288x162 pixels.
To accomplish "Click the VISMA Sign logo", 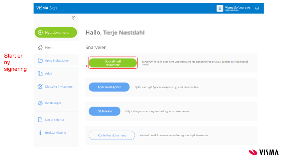I will click(46, 8).
